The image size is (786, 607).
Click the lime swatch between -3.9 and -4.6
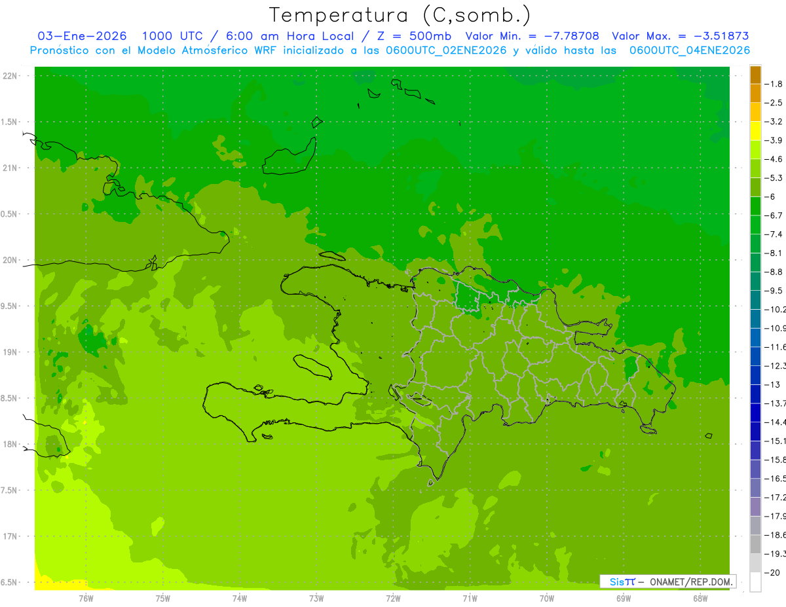tap(755, 150)
